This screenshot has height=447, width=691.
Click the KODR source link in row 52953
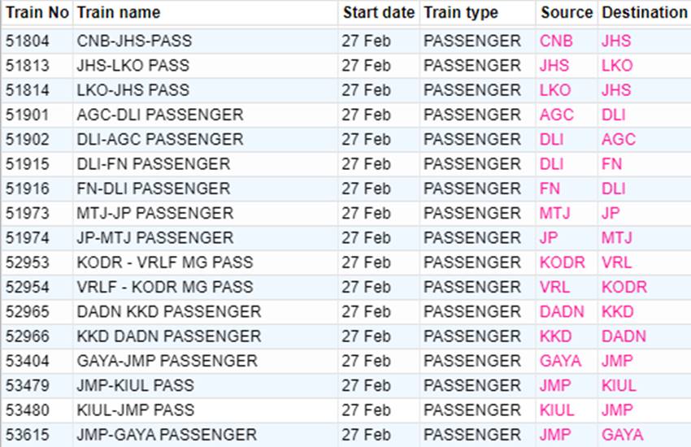pos(562,263)
